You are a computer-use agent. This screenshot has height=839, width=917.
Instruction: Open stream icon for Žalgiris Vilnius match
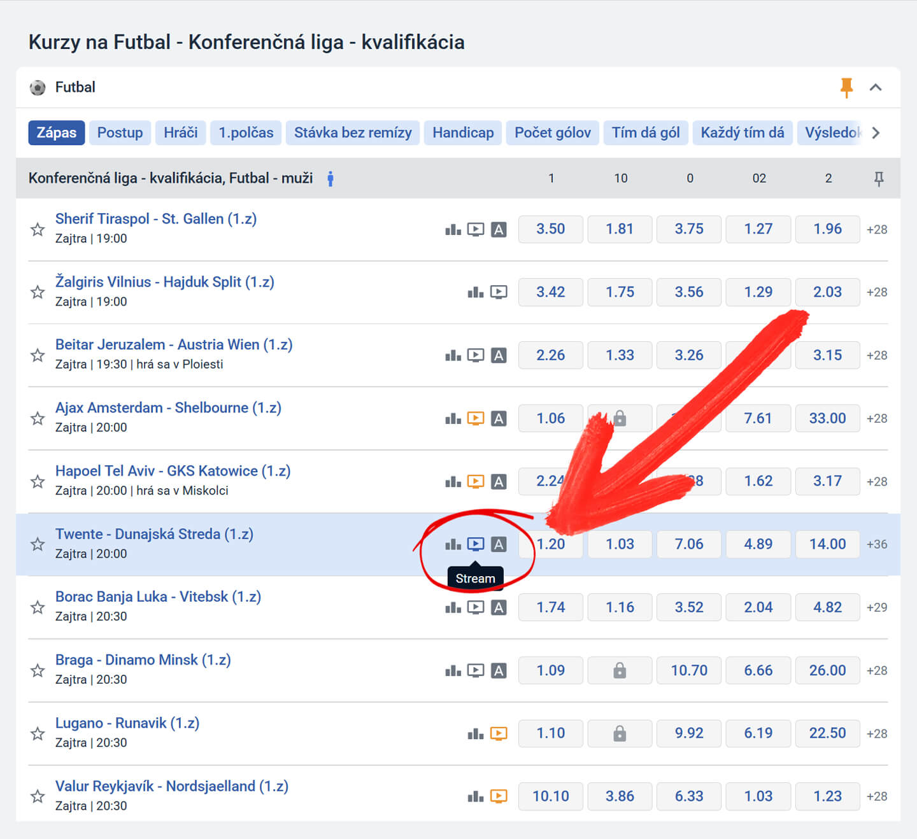[x=499, y=292]
